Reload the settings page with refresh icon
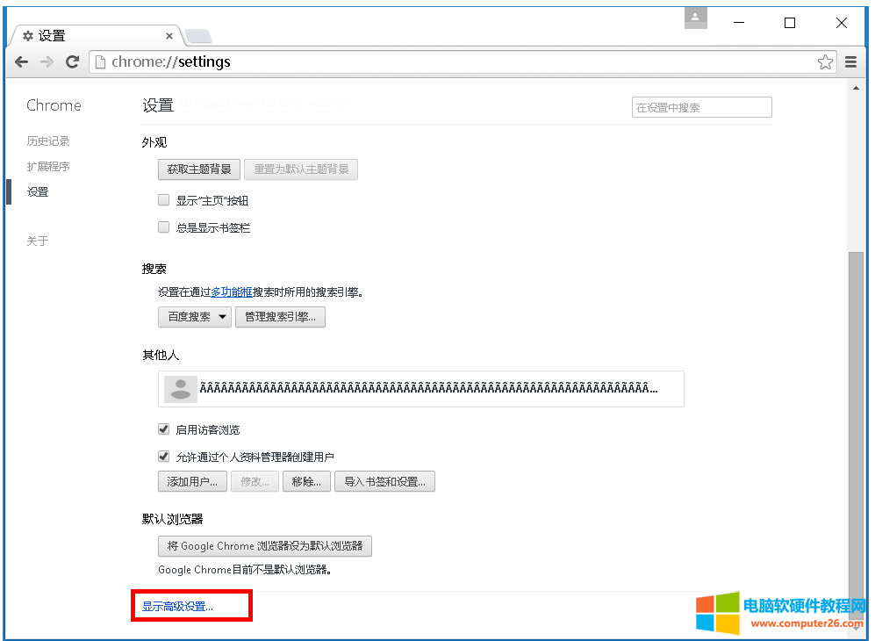Screen dimensions: 875x641 73,61
